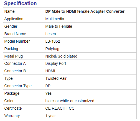This screenshot has width=140, height=121.
Task: Select the 1 year warranty value
Action: click(x=50, y=116)
